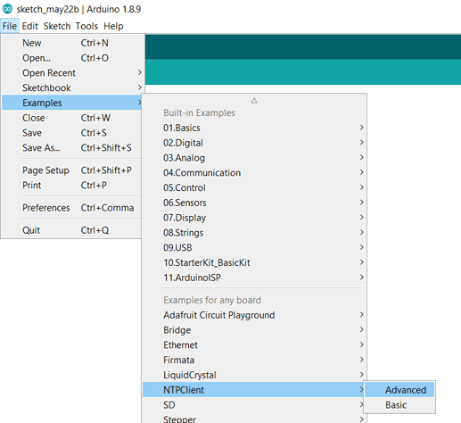This screenshot has width=461, height=423.
Task: Expand the Sketchbook submenu
Action: coord(72,87)
